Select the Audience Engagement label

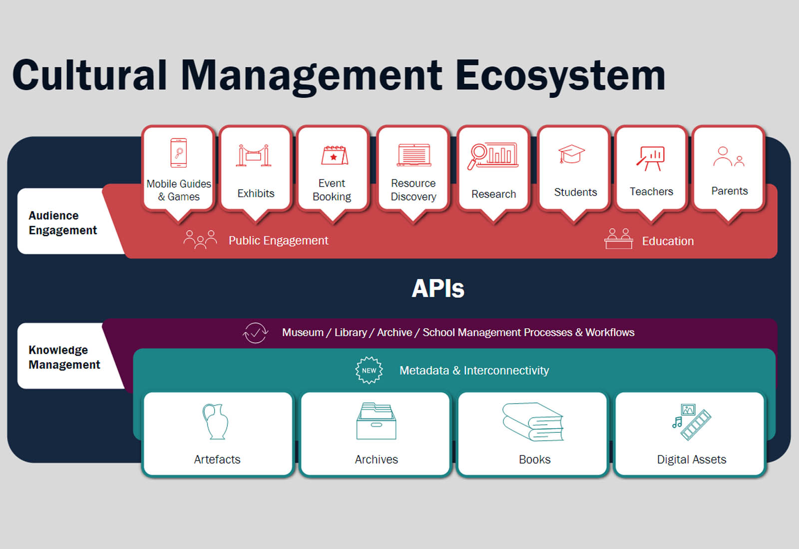point(63,223)
